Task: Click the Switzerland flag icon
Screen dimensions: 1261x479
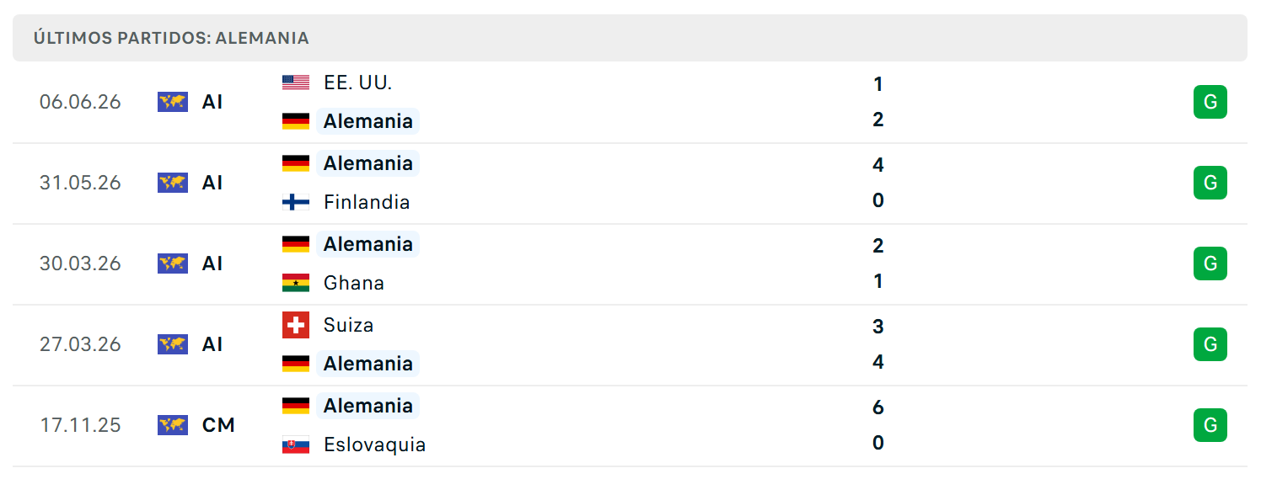Action: click(x=296, y=325)
